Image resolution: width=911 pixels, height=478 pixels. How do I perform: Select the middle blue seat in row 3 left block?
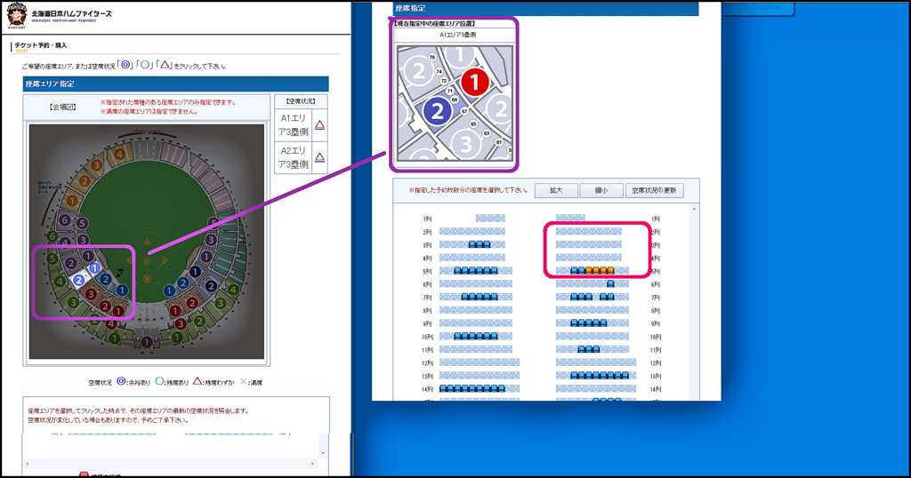tap(480, 244)
